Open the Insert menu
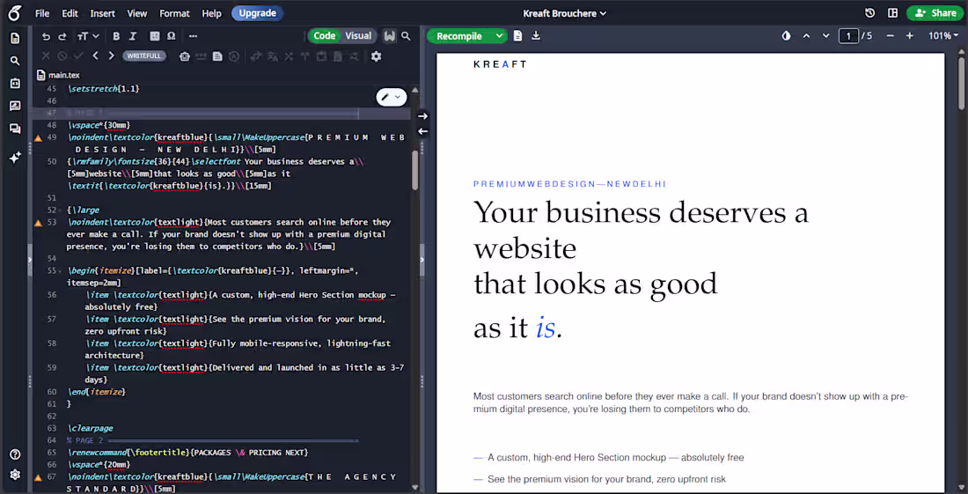This screenshot has width=968, height=494. coord(102,13)
